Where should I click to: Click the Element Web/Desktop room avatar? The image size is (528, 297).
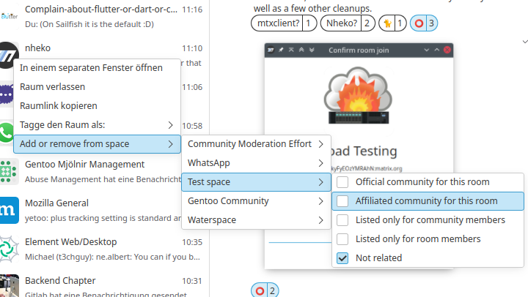click(x=9, y=249)
